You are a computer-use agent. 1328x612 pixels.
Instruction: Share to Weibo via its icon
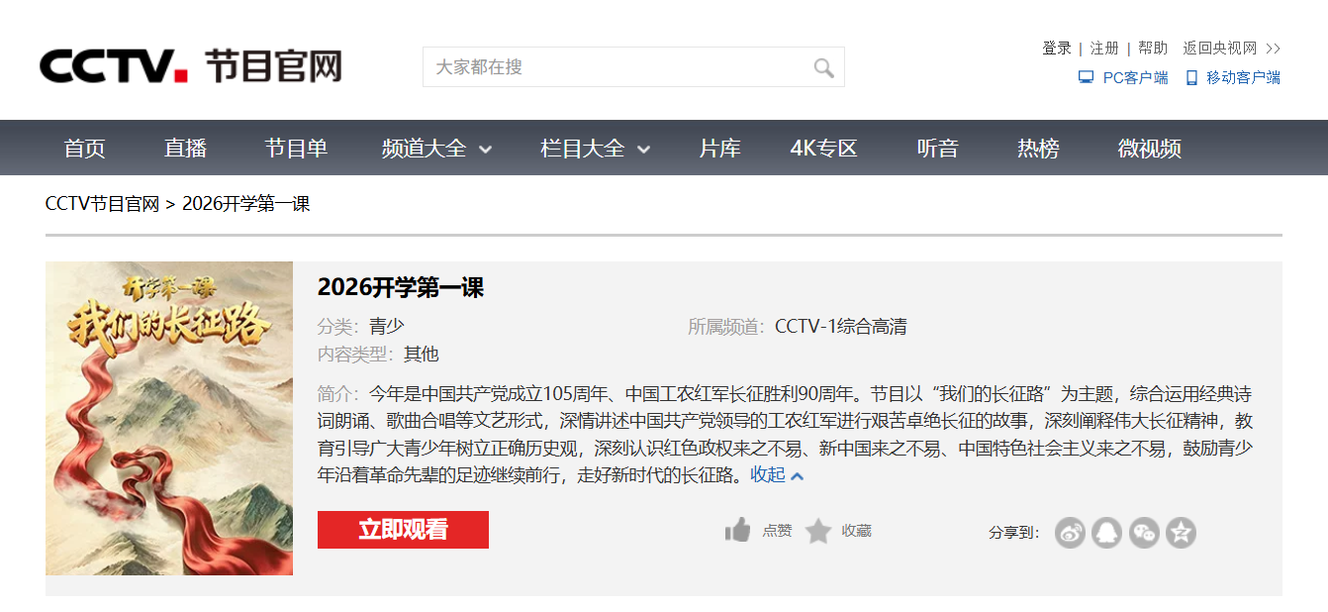[1070, 533]
